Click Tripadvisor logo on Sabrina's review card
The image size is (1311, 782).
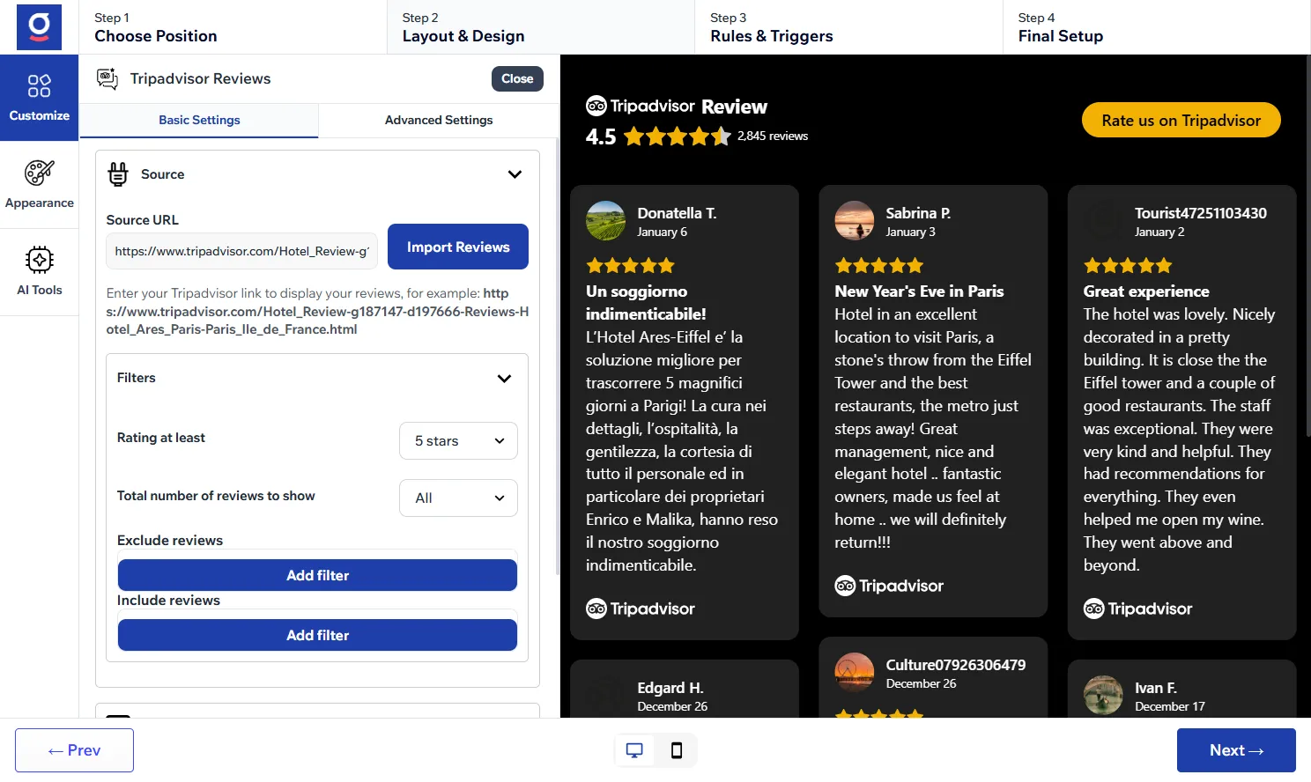(889, 586)
